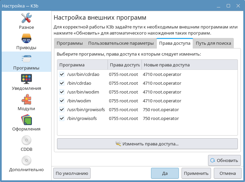This screenshot has height=182, width=245.
Task: Open the Пользовательские параметры tab
Action: (121, 43)
